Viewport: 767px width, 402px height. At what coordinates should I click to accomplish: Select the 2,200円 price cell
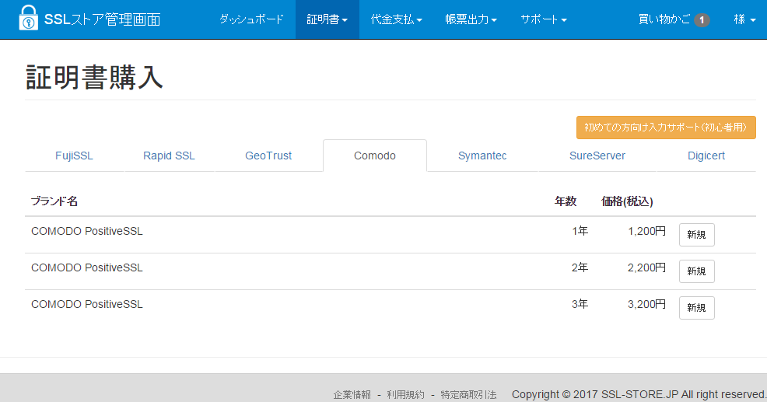pyautogui.click(x=646, y=267)
